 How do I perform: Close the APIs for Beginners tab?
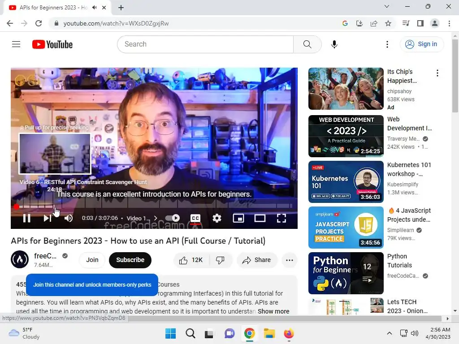(104, 8)
